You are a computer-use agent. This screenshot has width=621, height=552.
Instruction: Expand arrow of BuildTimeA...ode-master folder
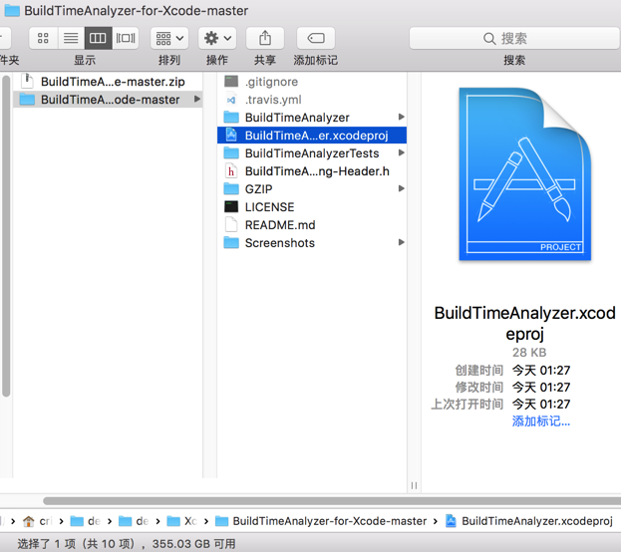click(196, 99)
